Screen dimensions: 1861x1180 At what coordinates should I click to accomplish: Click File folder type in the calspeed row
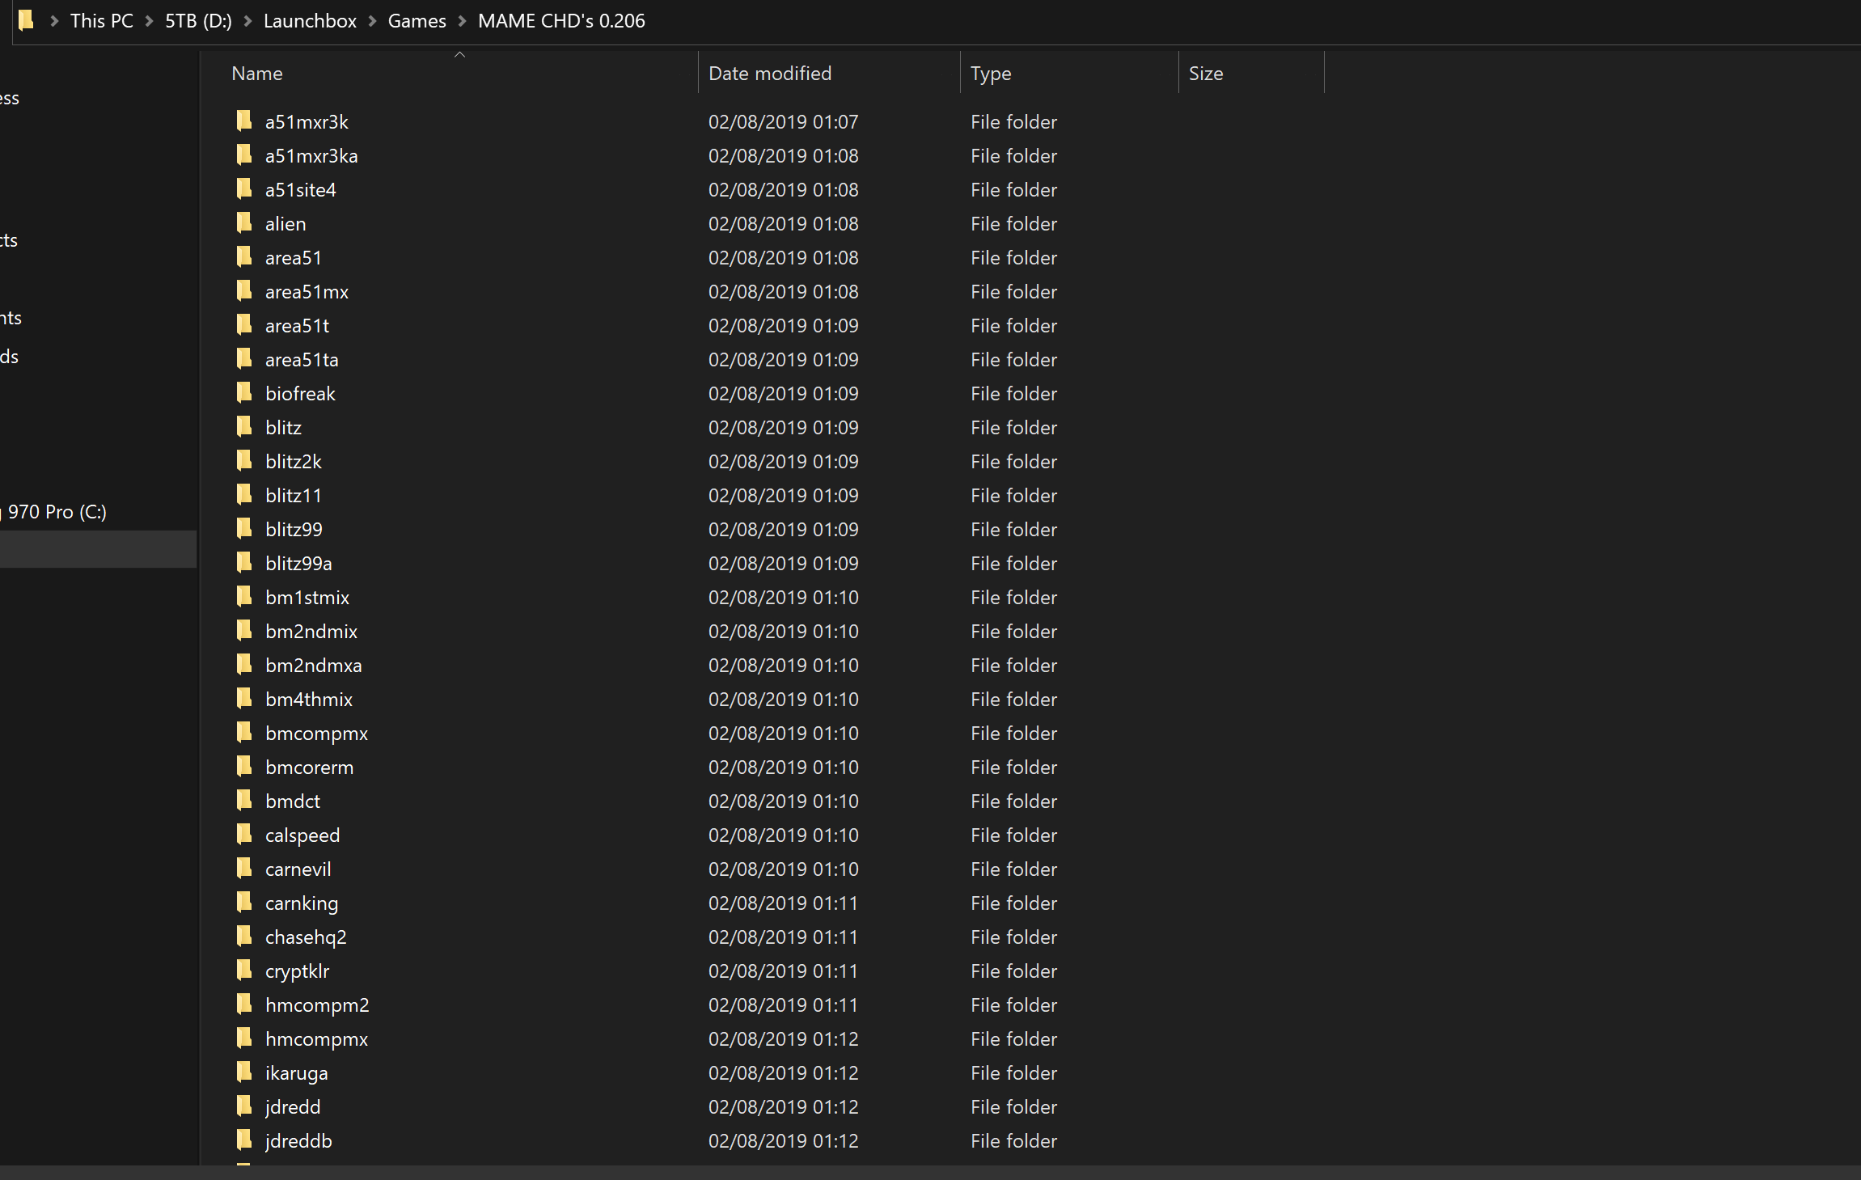click(1013, 835)
